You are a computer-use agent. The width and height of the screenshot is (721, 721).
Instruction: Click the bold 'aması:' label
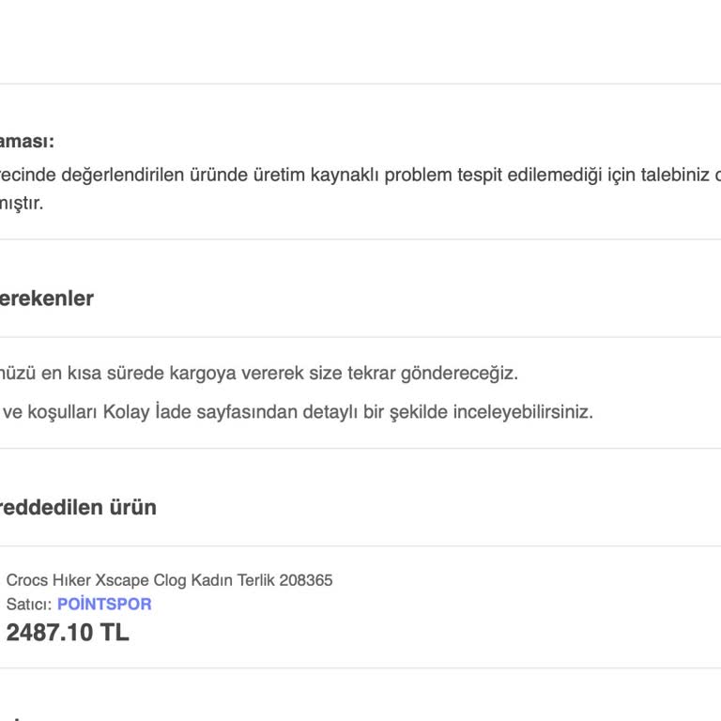27,141
